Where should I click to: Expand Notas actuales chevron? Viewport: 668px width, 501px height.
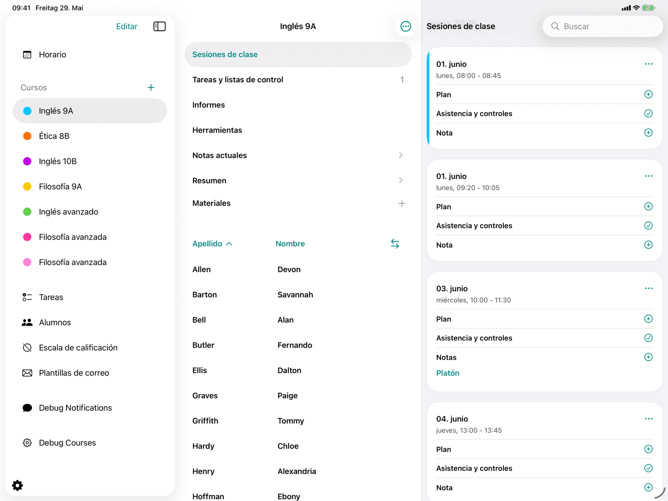coord(401,155)
